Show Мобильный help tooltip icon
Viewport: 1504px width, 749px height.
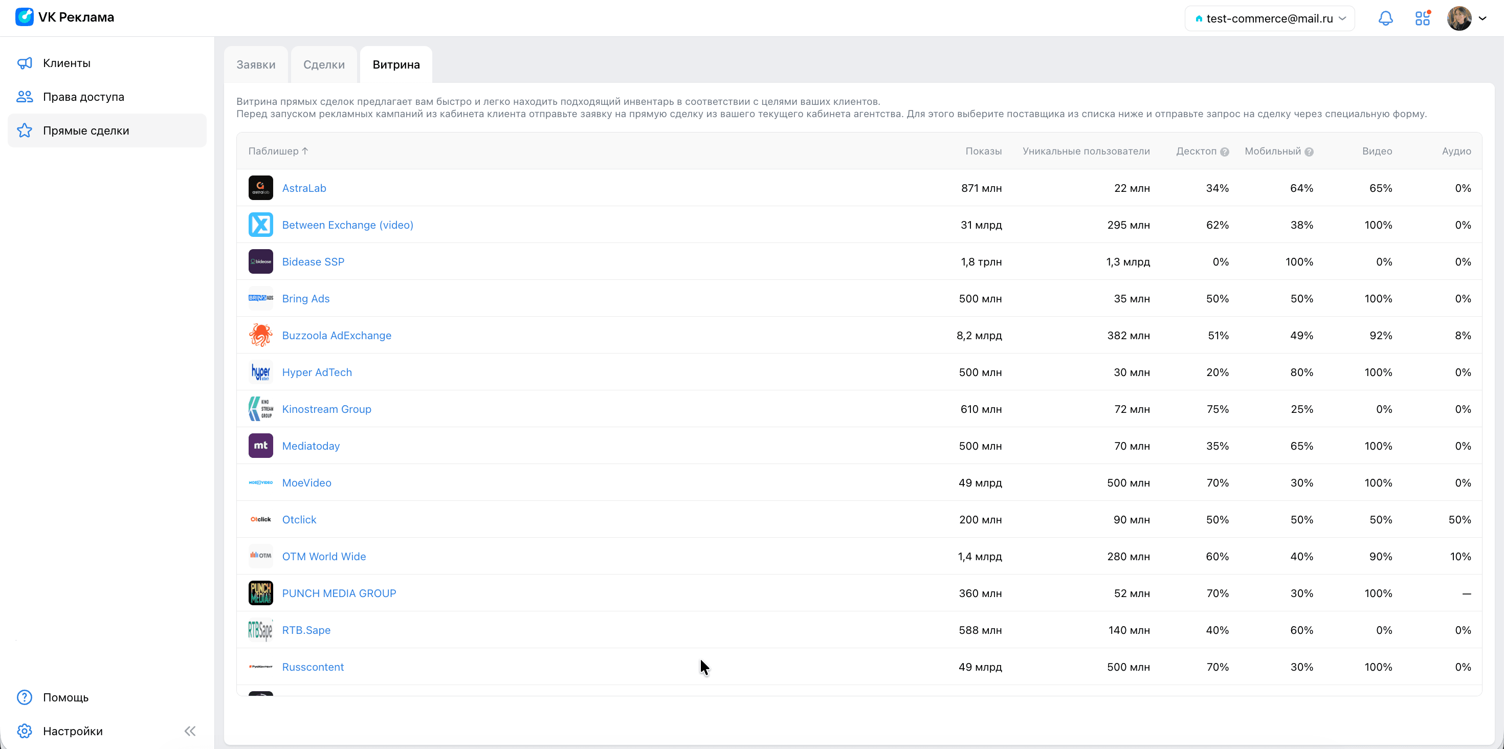(1309, 152)
